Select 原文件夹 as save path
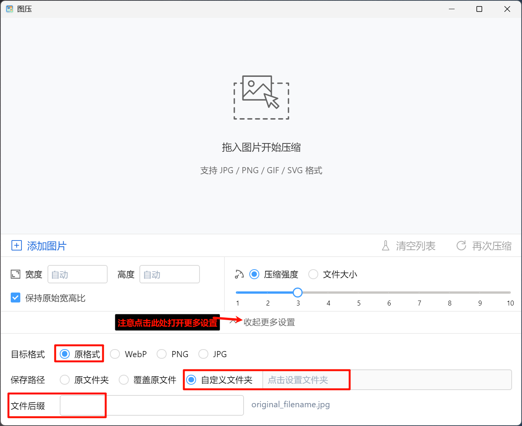Image resolution: width=522 pixels, height=426 pixels. [x=65, y=380]
